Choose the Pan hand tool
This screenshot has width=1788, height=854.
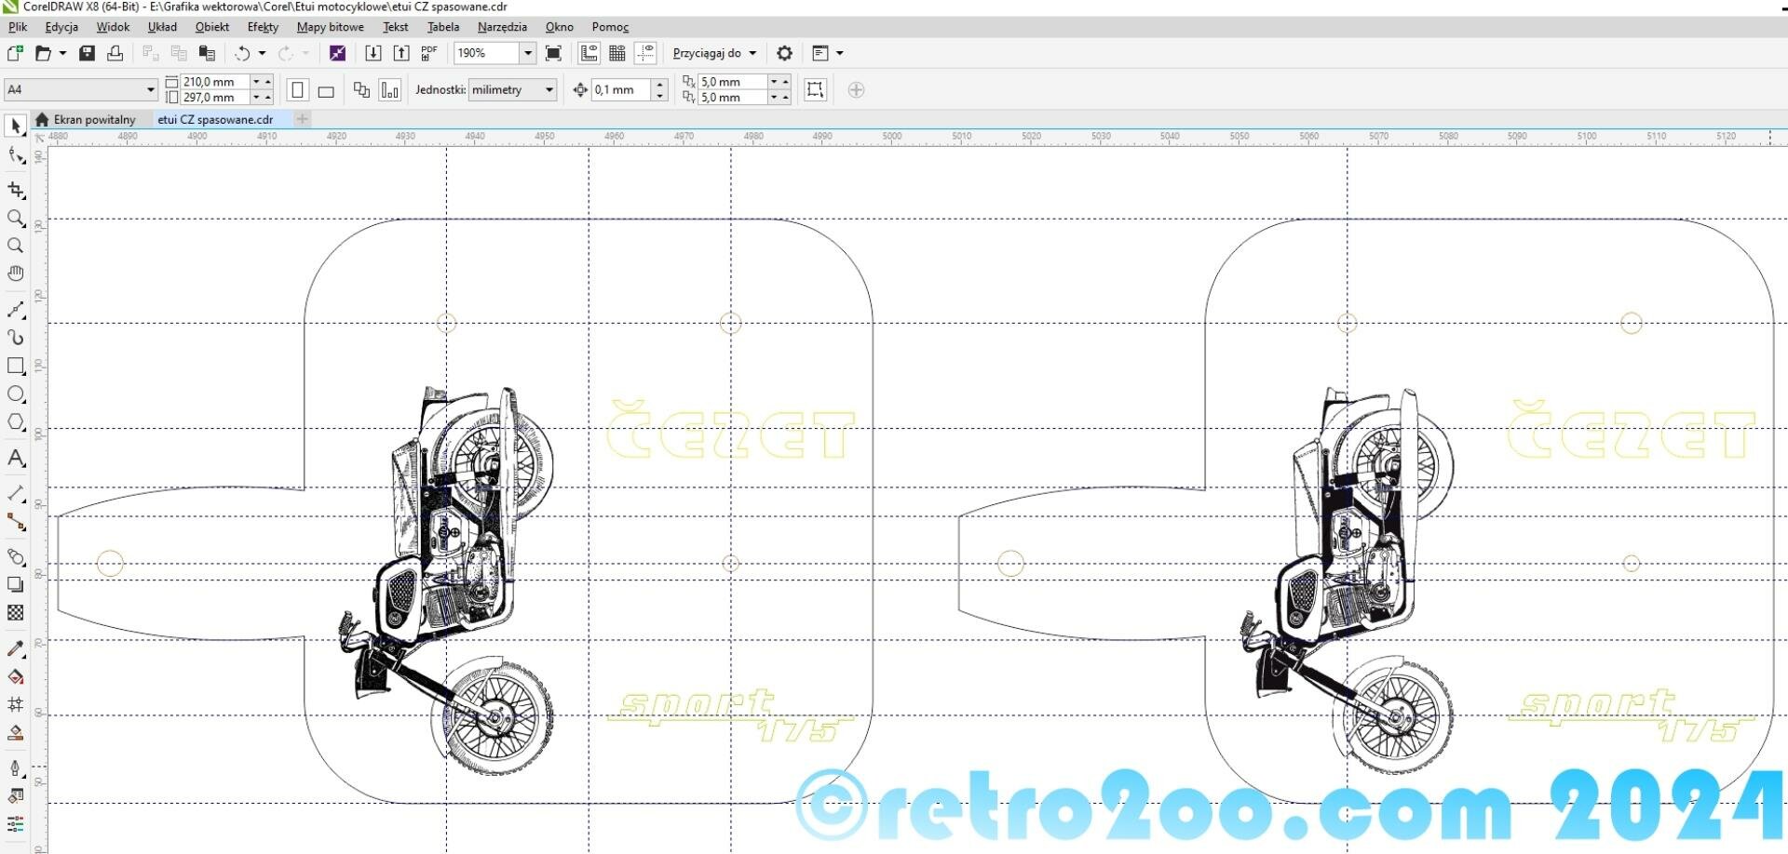(16, 274)
